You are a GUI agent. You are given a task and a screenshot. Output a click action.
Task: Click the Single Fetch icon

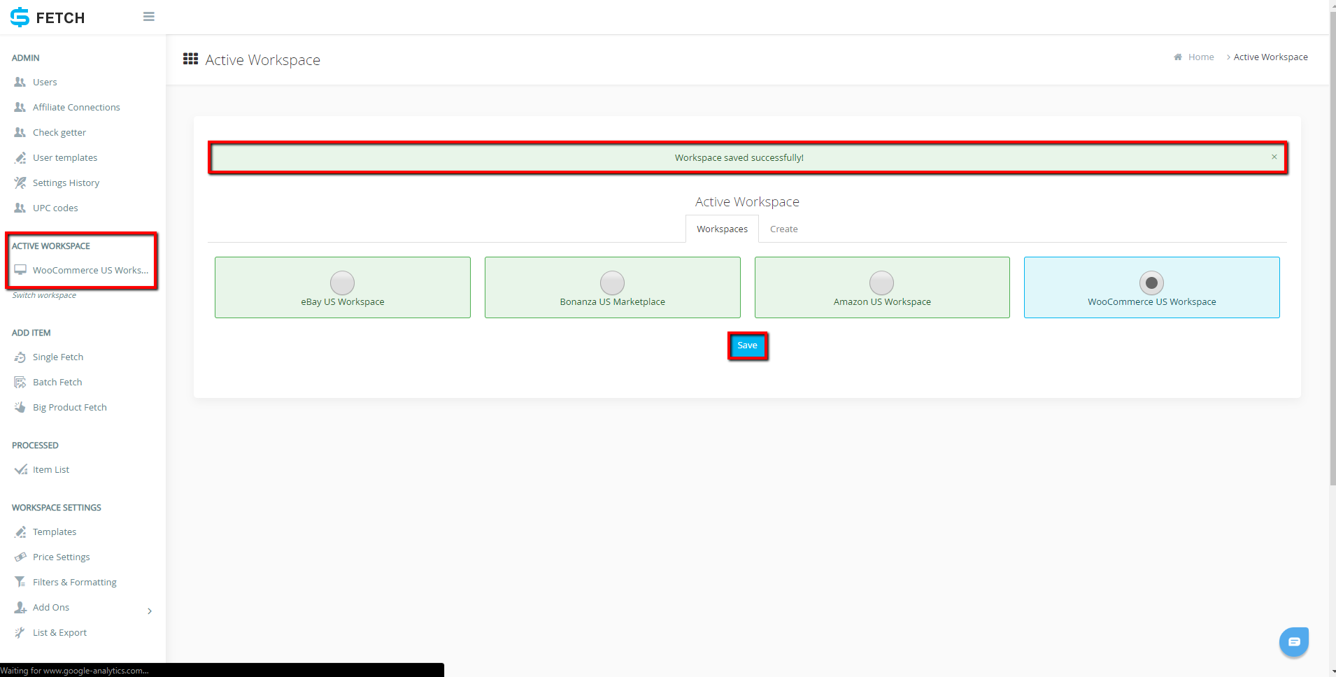tap(20, 357)
